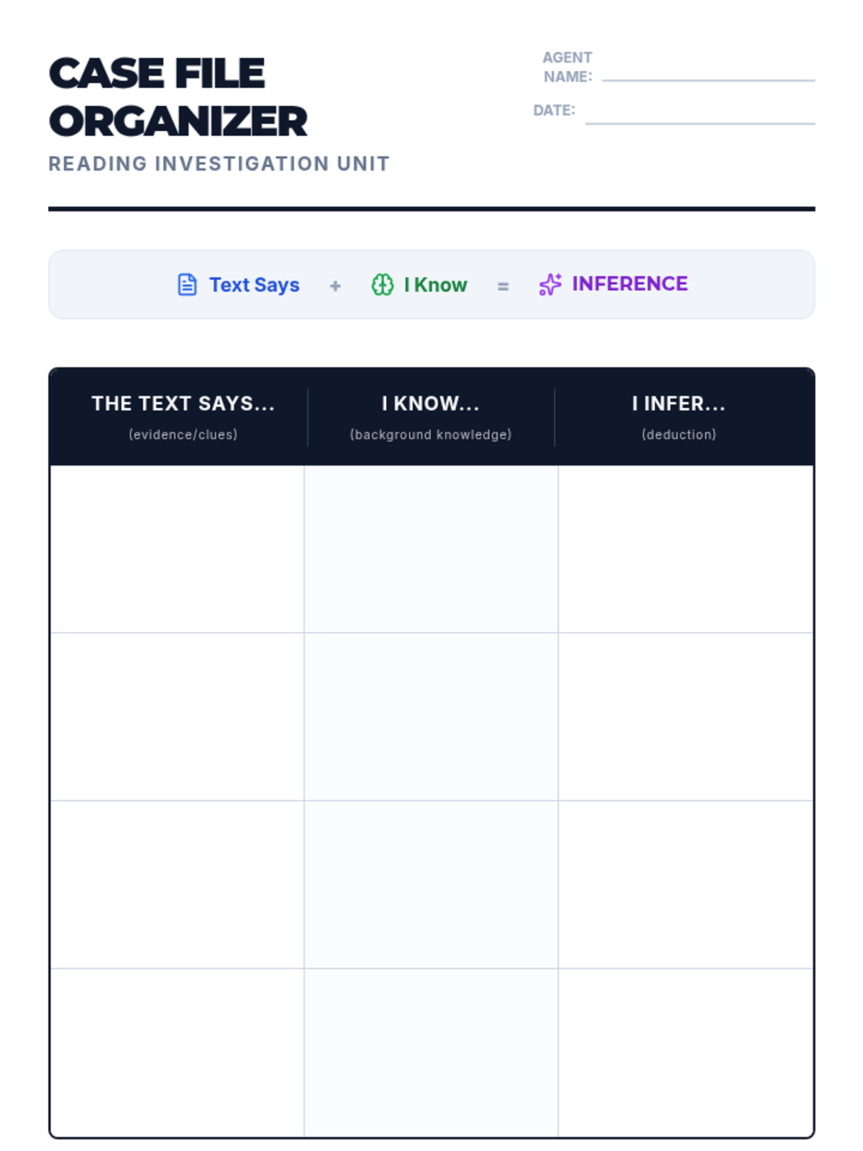Select the purple INFERENCE label
Viewport: 863px width, 1151px height.
(x=629, y=283)
